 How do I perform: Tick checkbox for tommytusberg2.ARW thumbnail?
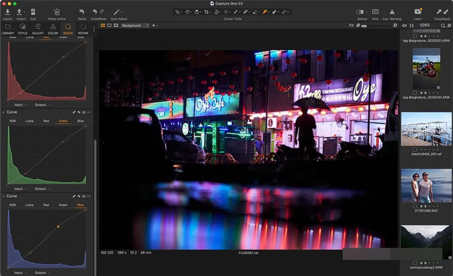[415, 263]
